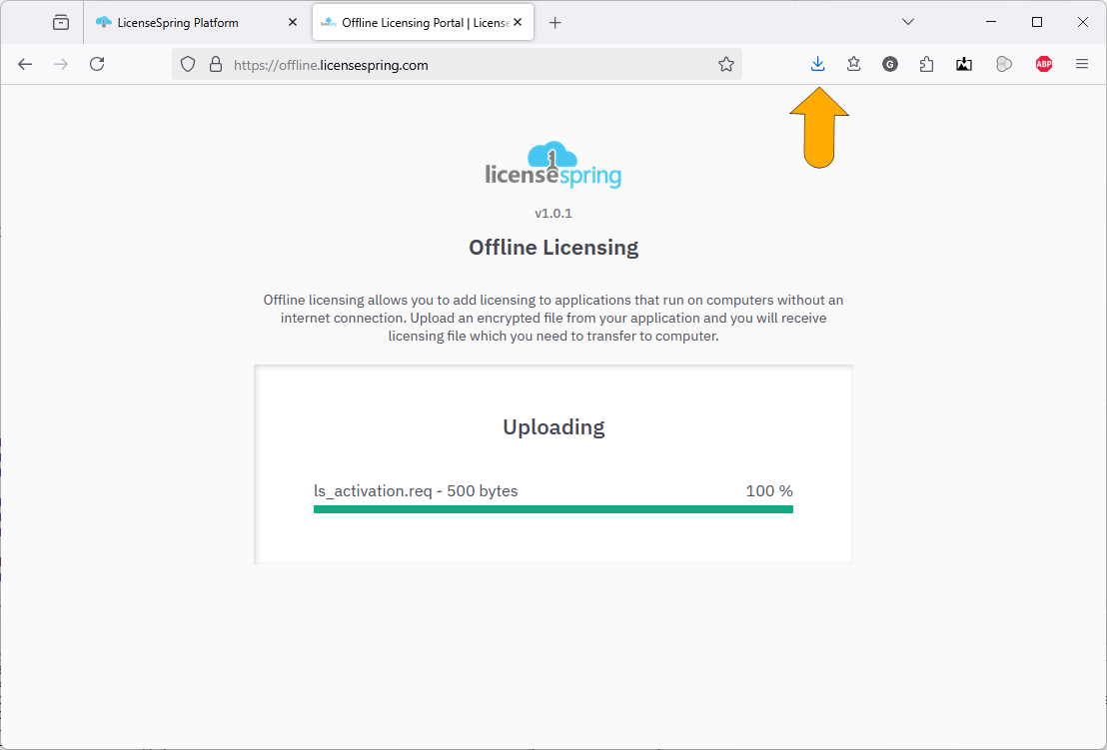The height and width of the screenshot is (750, 1107).
Task: Reload the current page
Action: coord(98,65)
